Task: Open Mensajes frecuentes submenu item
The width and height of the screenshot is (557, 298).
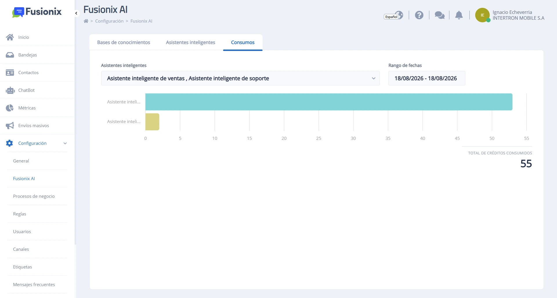Action: click(x=34, y=284)
